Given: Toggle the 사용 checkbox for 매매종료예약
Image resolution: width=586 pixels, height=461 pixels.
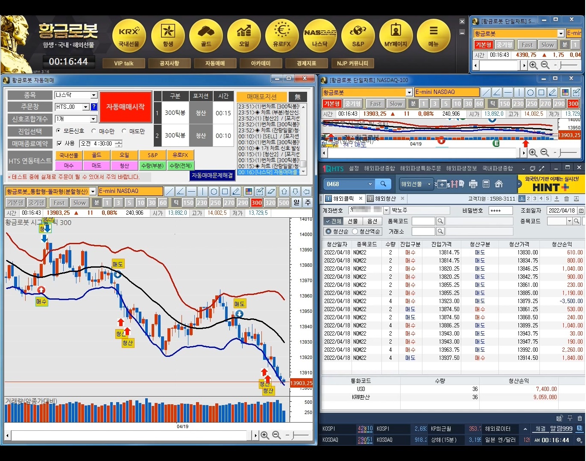Looking at the screenshot, I should (59, 143).
